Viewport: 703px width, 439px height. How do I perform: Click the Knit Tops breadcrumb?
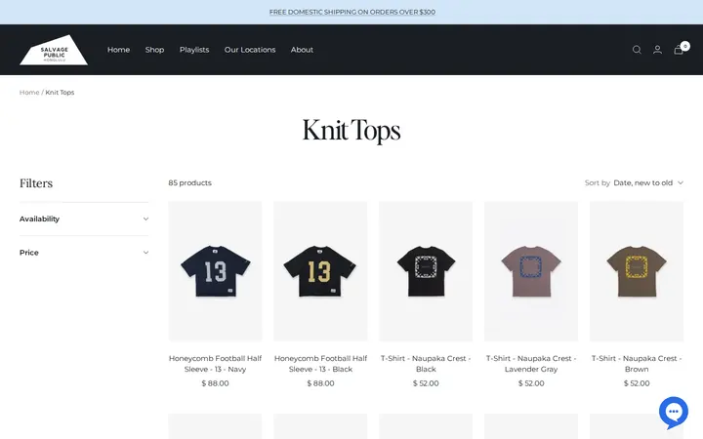click(x=60, y=93)
